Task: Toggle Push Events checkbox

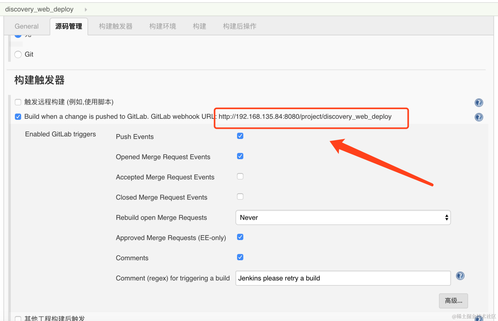Action: click(240, 136)
